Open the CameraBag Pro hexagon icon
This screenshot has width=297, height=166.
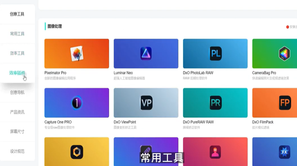(284, 54)
